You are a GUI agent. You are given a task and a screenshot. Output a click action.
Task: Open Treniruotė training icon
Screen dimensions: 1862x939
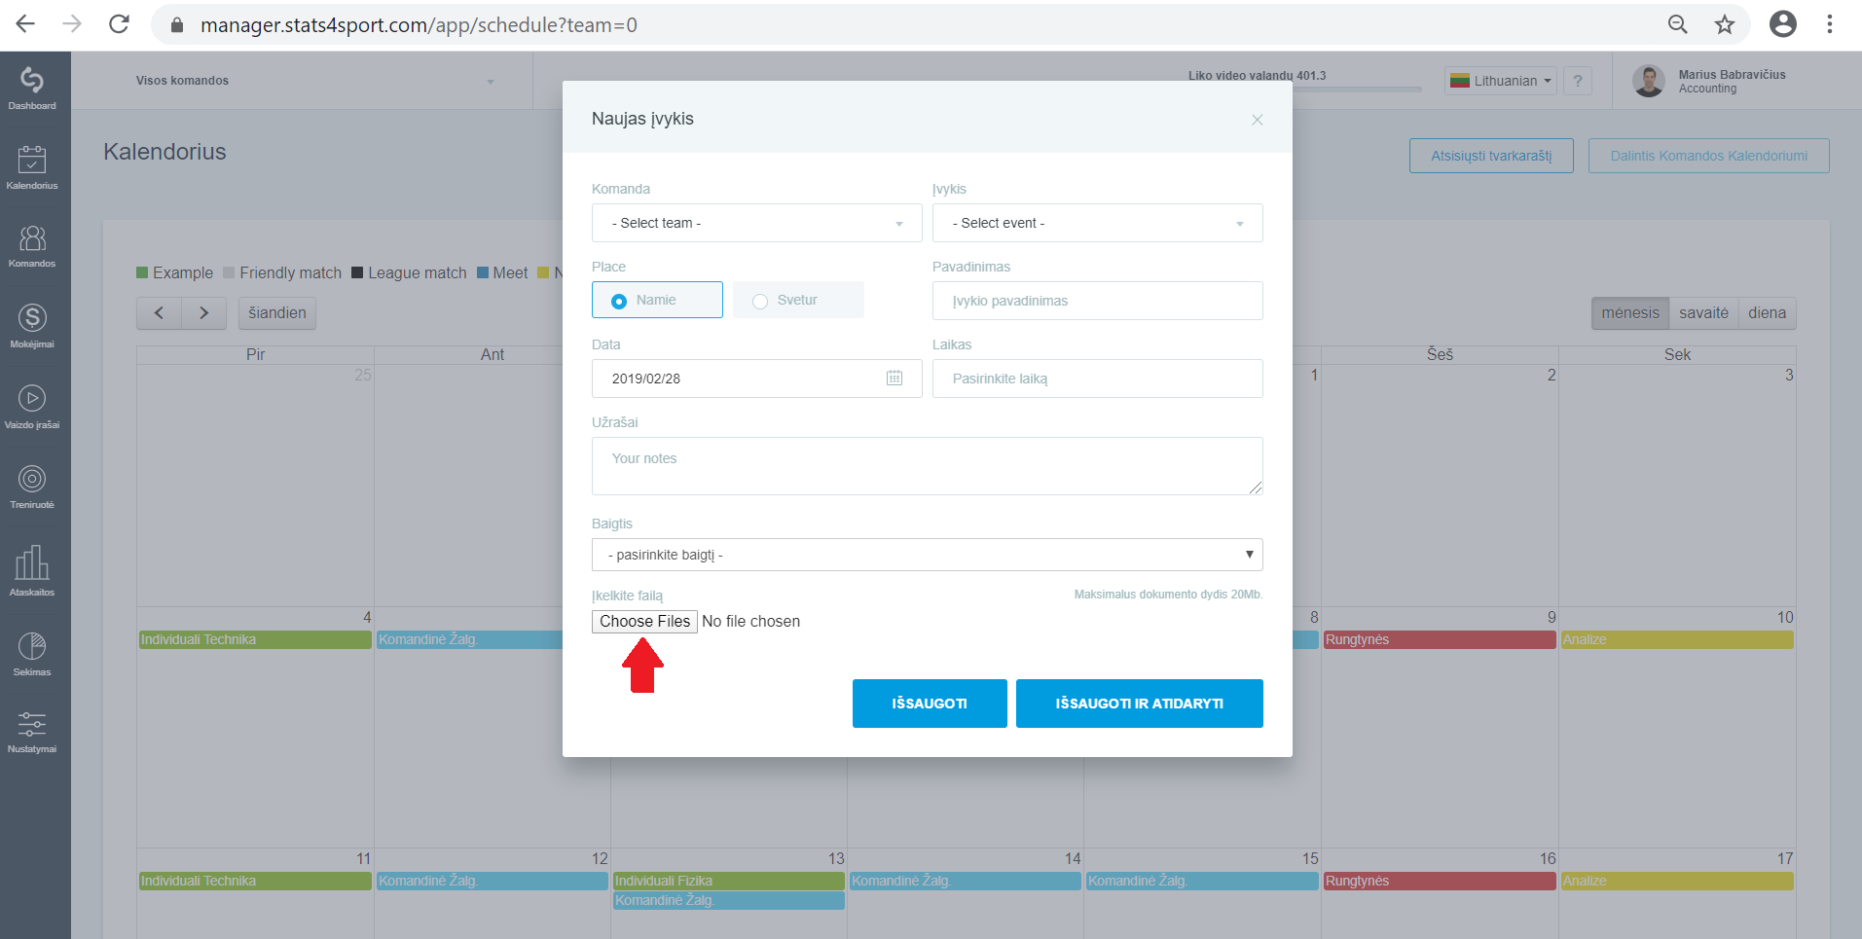click(32, 479)
